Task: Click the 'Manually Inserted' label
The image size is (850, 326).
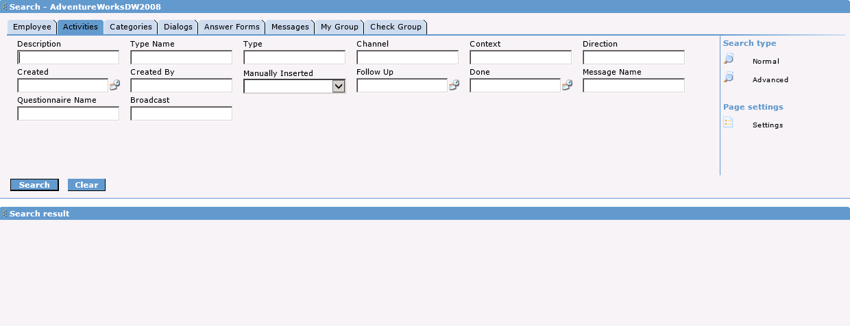Action: click(x=278, y=73)
